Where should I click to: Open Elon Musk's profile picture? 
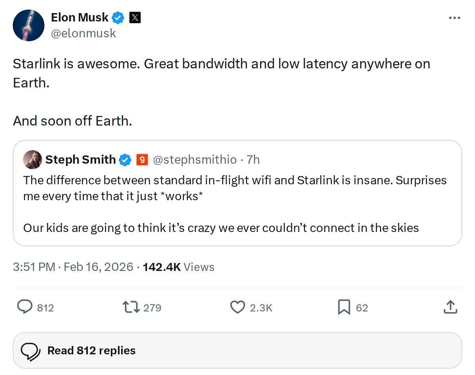[x=28, y=25]
